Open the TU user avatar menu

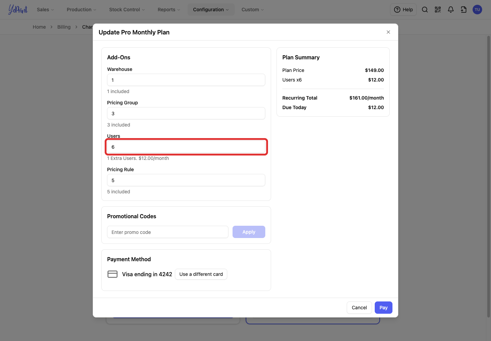click(x=477, y=10)
